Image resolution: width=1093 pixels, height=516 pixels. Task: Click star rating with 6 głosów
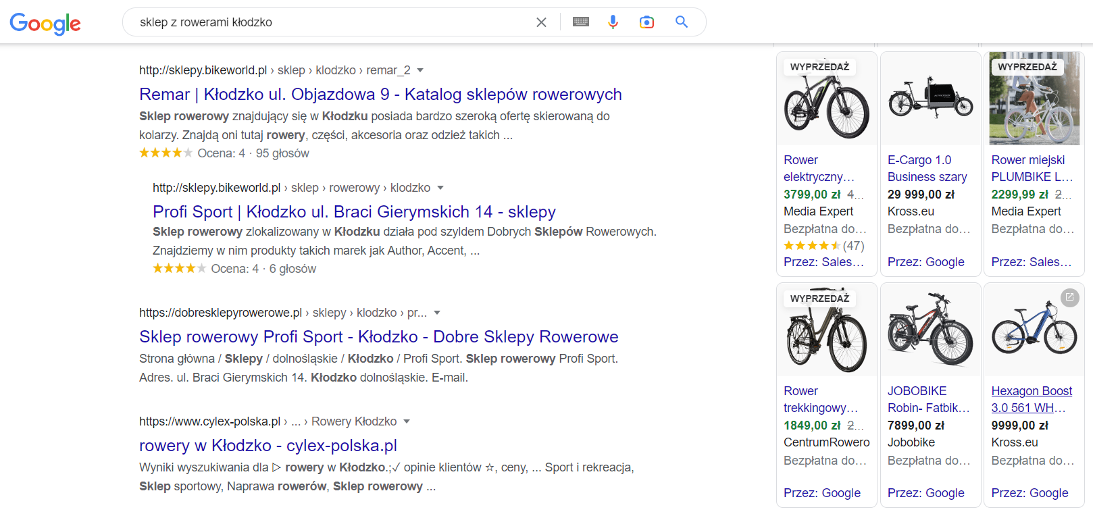(x=179, y=269)
